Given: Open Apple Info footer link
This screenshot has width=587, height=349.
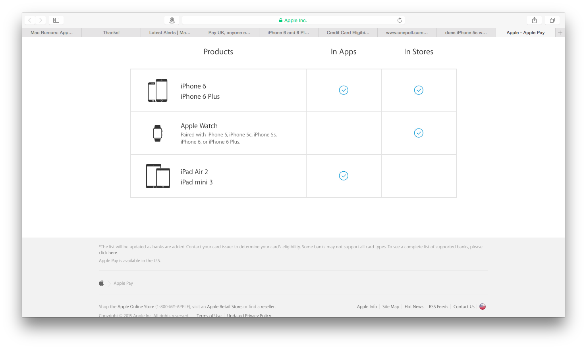Looking at the screenshot, I should click(367, 307).
